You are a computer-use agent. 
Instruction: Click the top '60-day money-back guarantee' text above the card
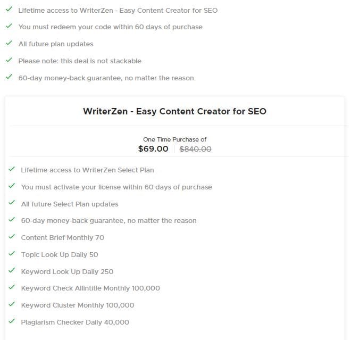(106, 78)
